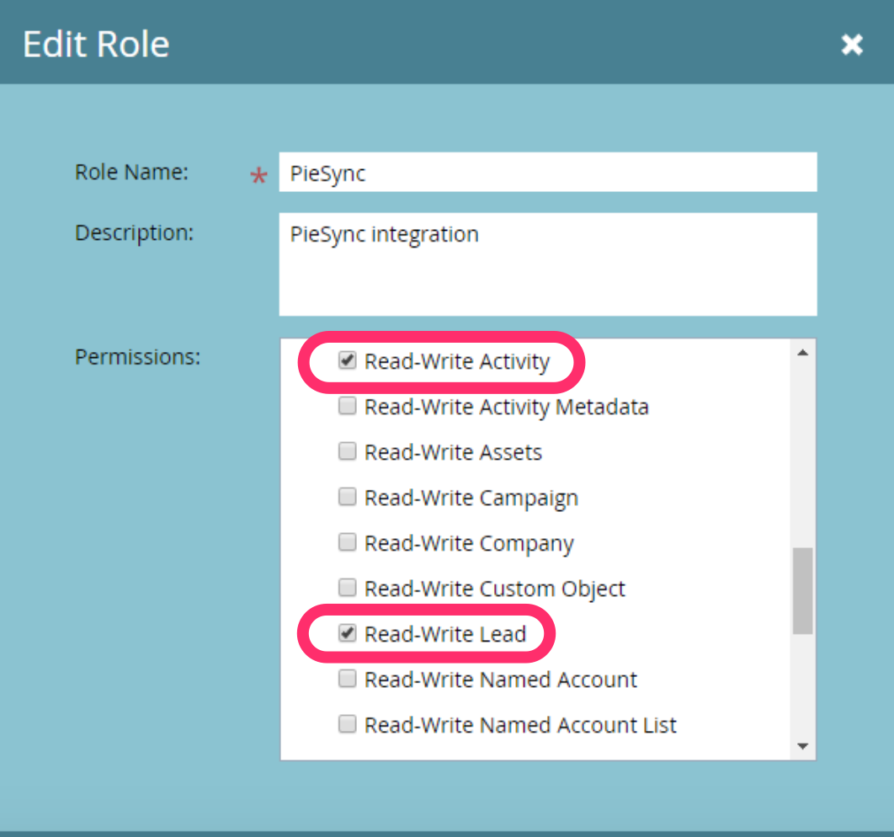Click the Description: field label
The width and height of the screenshot is (894, 837).
click(135, 233)
